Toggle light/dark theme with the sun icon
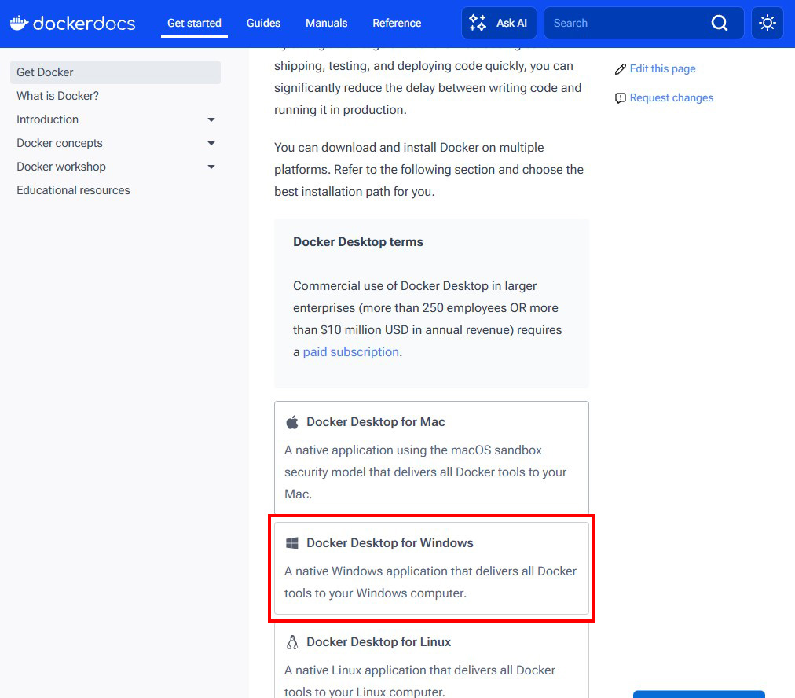The height and width of the screenshot is (698, 795). (767, 23)
